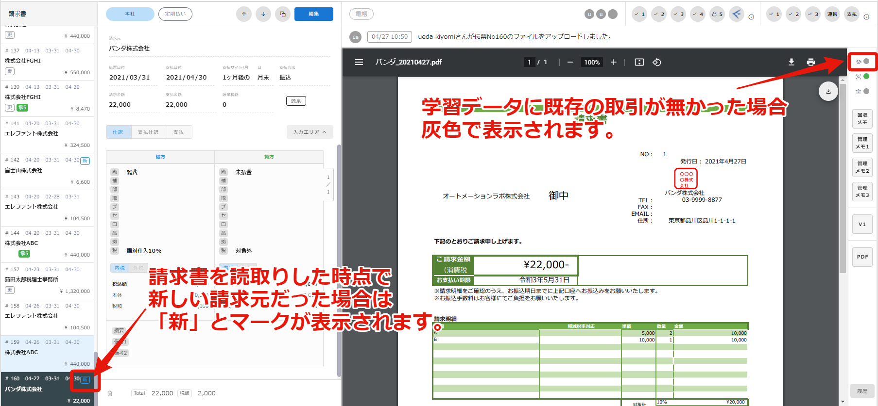Click the bank status icon with gray dot
The image size is (878, 406).
point(862,91)
